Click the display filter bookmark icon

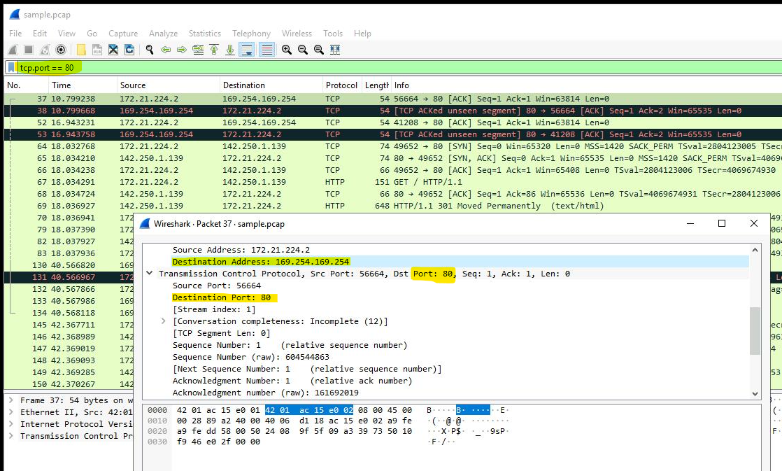click(11, 67)
